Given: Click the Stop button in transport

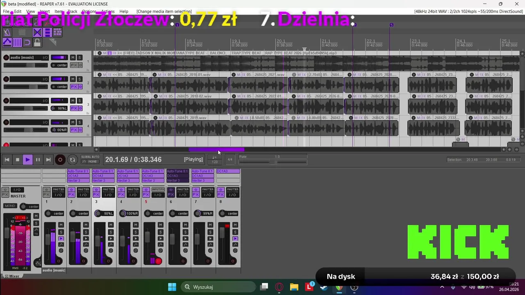Looking at the screenshot, I should click(17, 160).
